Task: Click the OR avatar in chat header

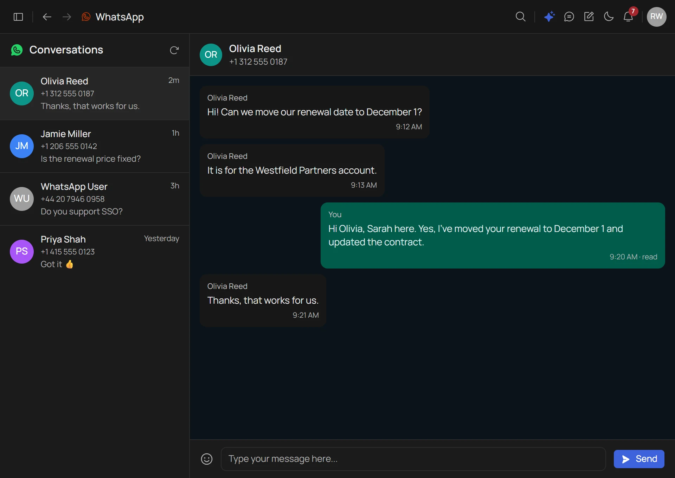Action: pyautogui.click(x=211, y=55)
